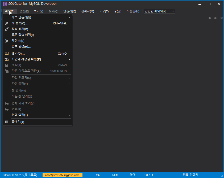
Task: Click the root@test-db.sqlgate.com status badge
Action: 63,175
